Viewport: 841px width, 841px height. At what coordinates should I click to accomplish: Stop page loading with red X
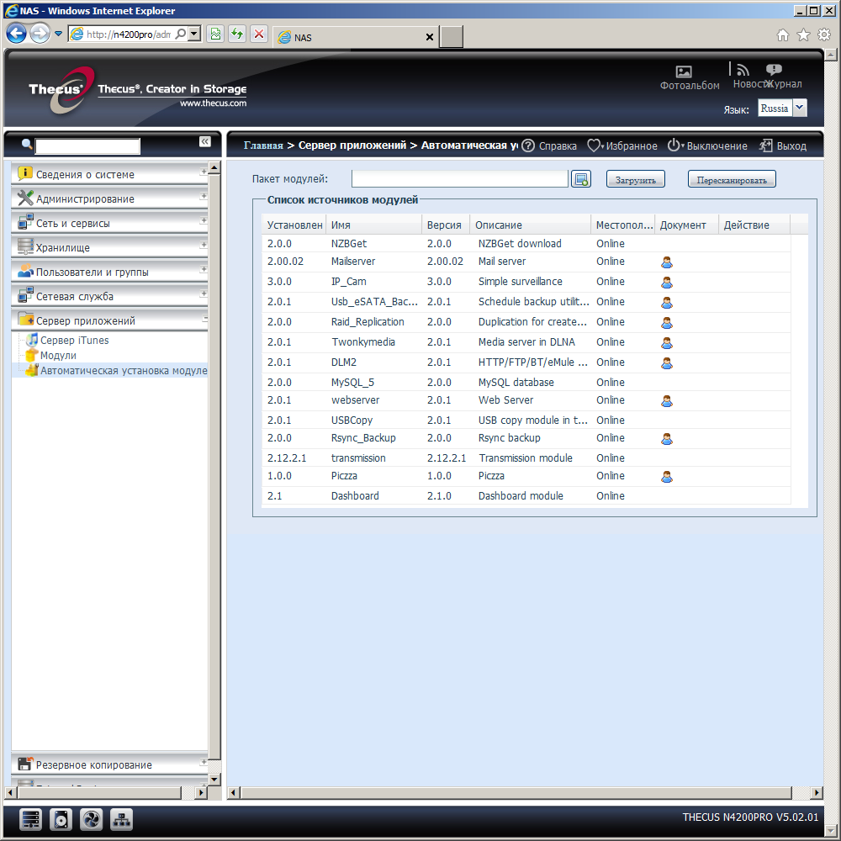259,34
